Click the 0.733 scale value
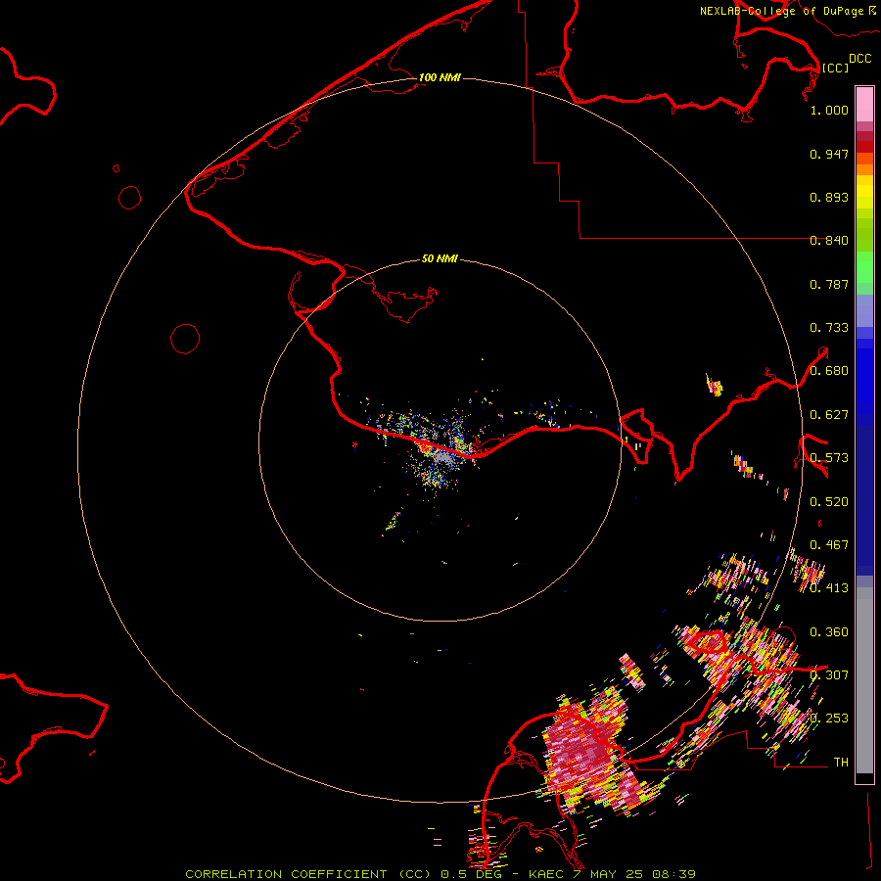Image resolution: width=881 pixels, height=881 pixels. point(829,328)
